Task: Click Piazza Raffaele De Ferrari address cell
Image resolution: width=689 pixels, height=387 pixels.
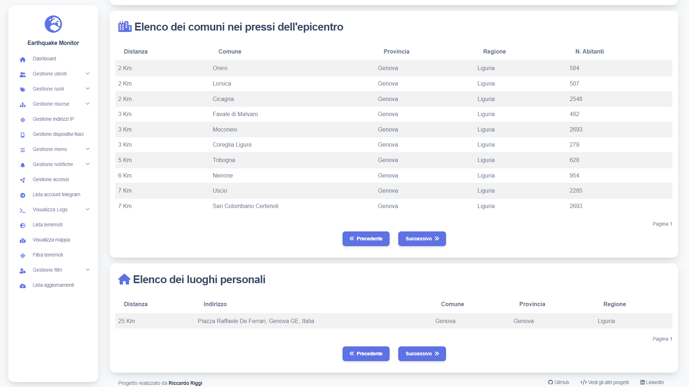Action: tap(256, 321)
